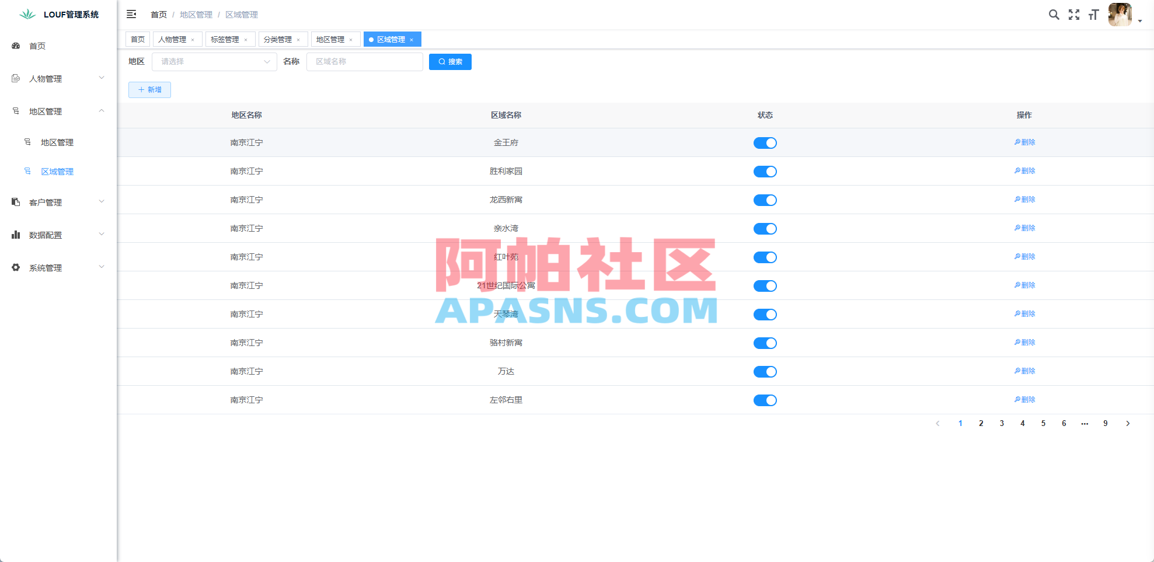The image size is (1154, 562).
Task: Open 地区管理 submenu item in sidebar
Action: (x=58, y=142)
